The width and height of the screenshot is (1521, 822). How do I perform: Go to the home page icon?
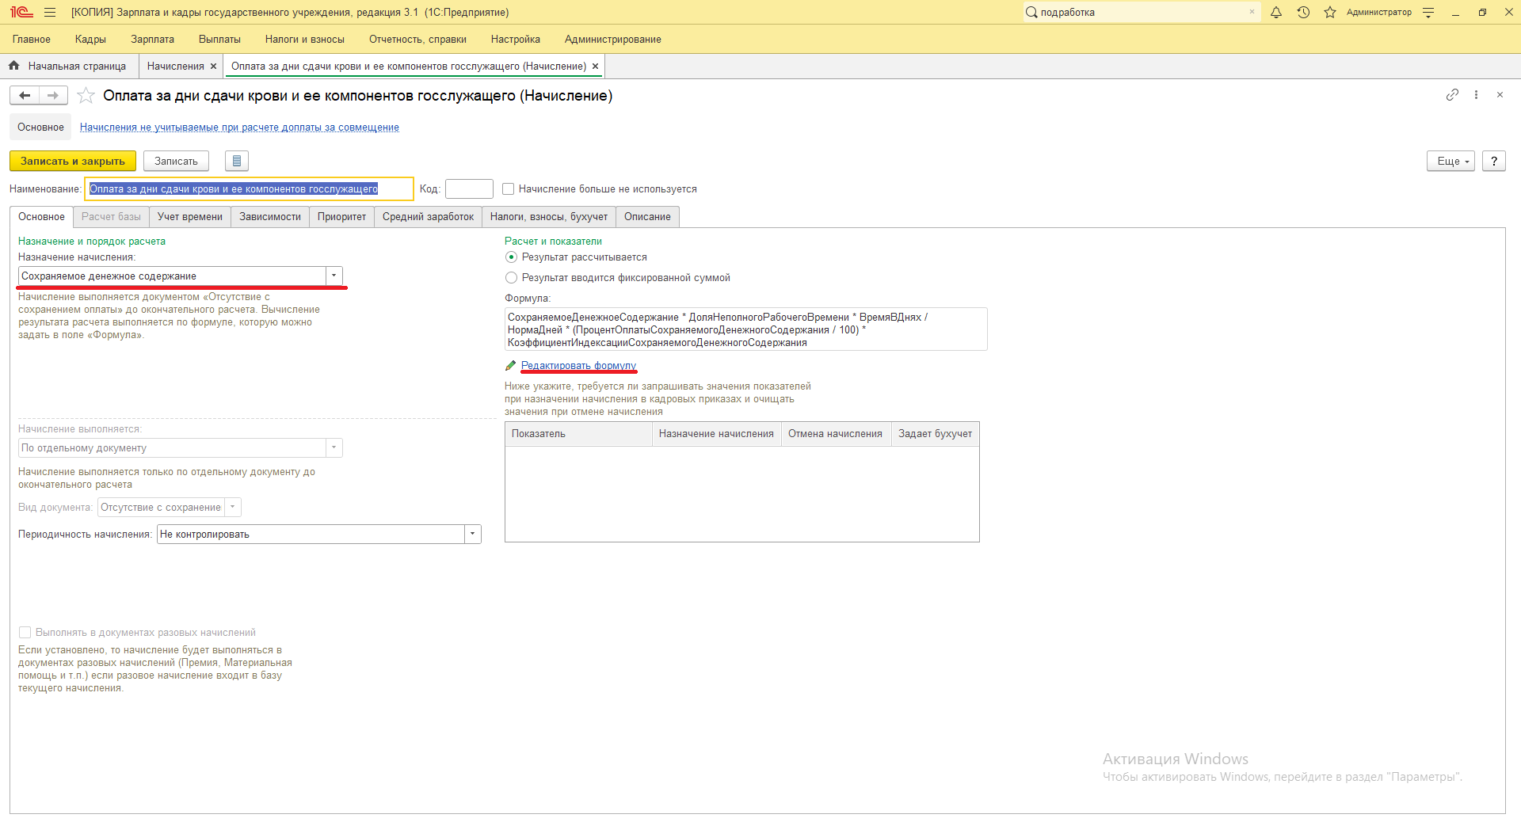coord(13,66)
